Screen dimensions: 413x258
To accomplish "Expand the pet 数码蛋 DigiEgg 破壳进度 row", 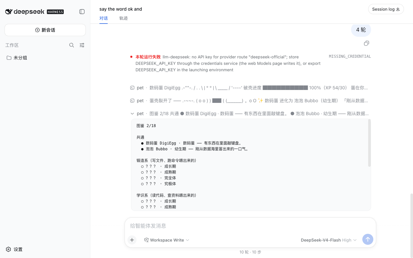I will click(x=250, y=88).
